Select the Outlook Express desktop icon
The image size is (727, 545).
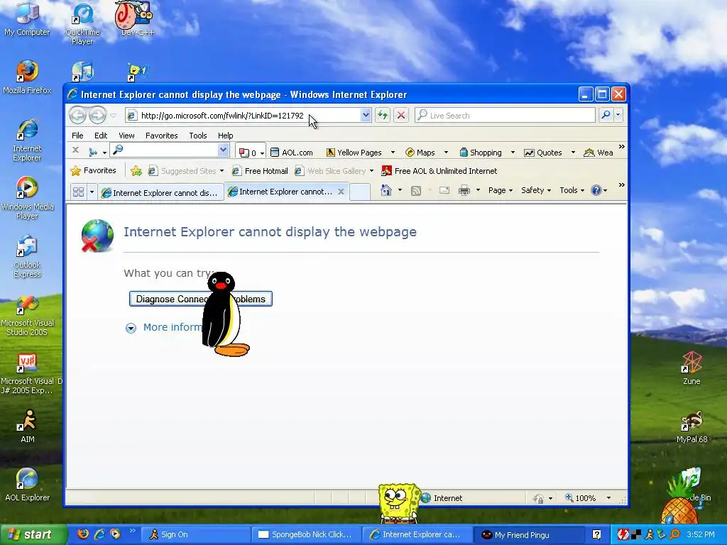(x=27, y=256)
